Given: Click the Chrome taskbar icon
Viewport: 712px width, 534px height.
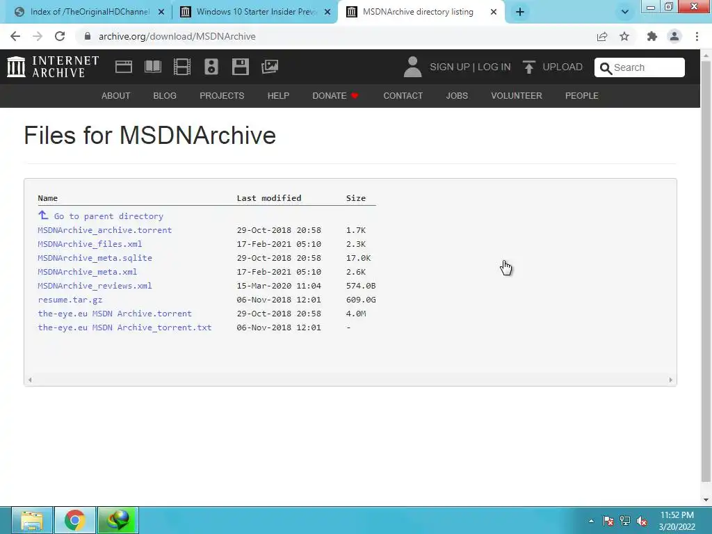Looking at the screenshot, I should [x=75, y=520].
